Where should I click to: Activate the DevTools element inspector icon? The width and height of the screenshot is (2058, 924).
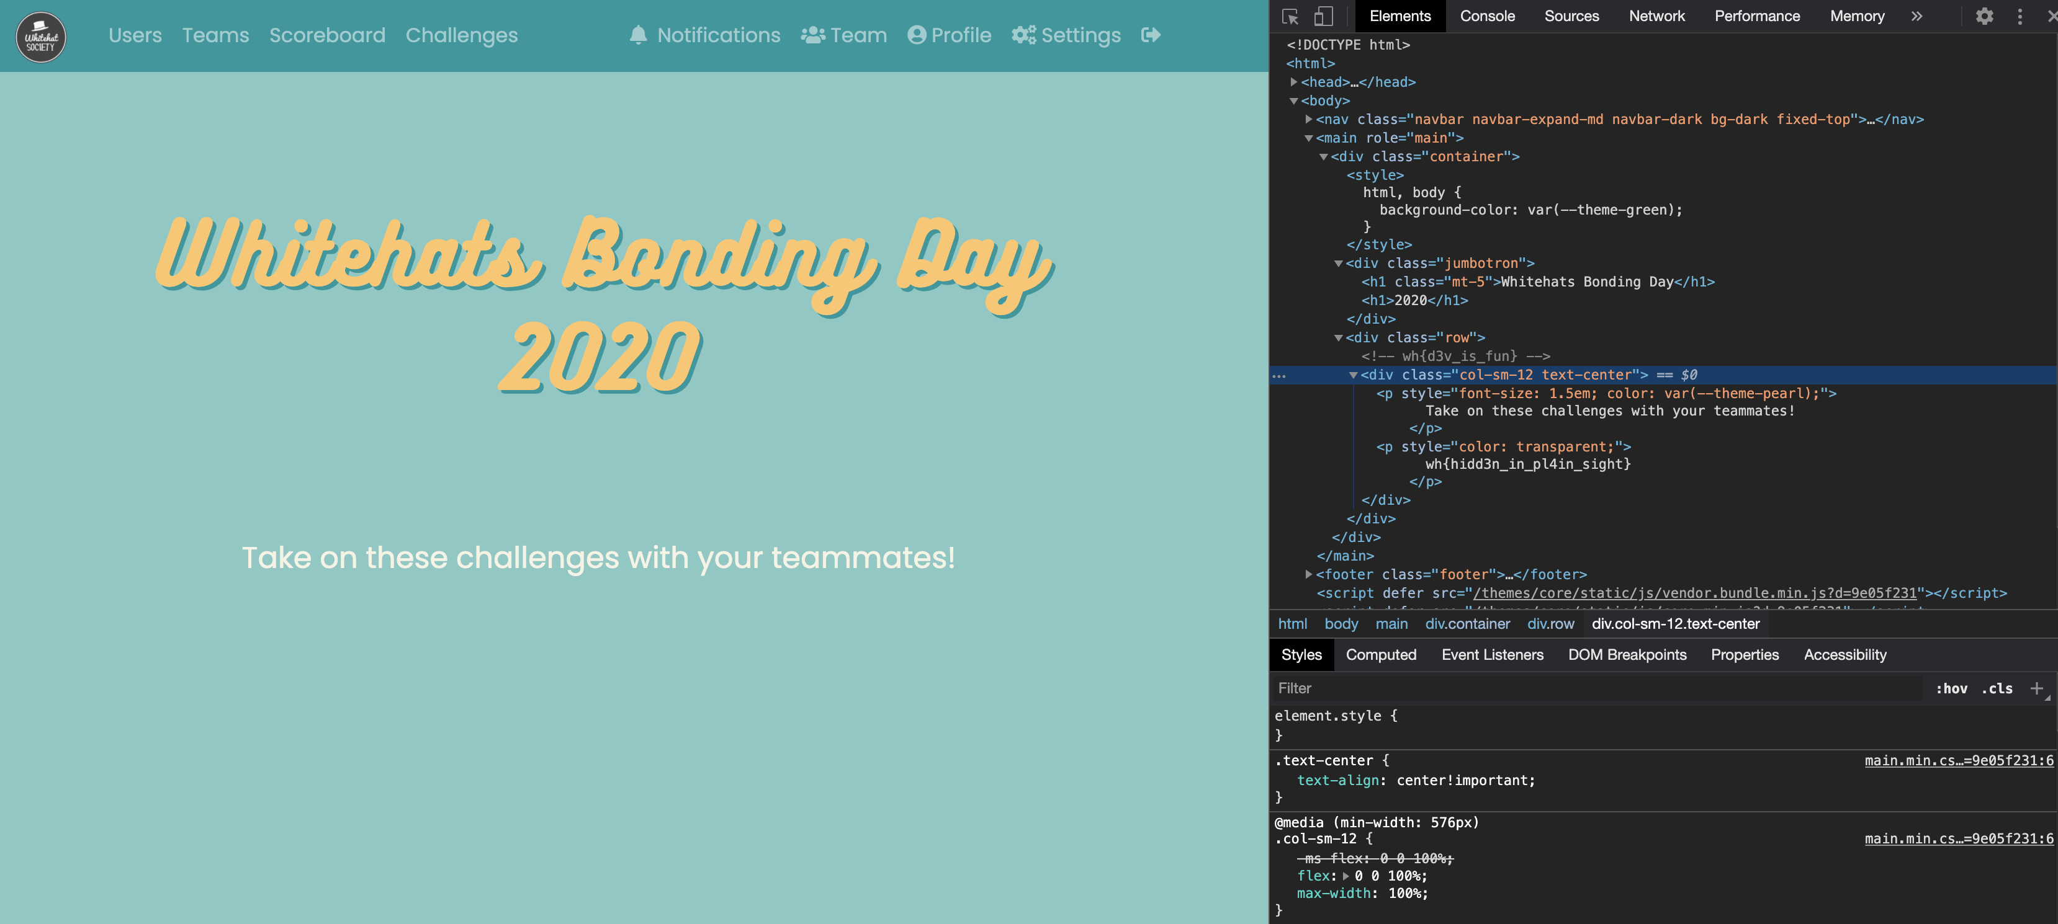click(x=1290, y=16)
